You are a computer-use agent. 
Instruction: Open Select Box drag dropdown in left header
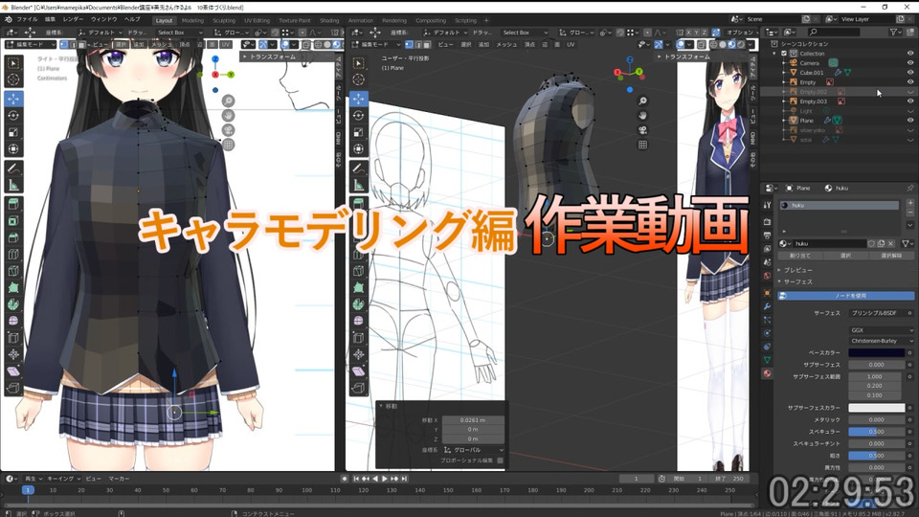pyautogui.click(x=178, y=33)
